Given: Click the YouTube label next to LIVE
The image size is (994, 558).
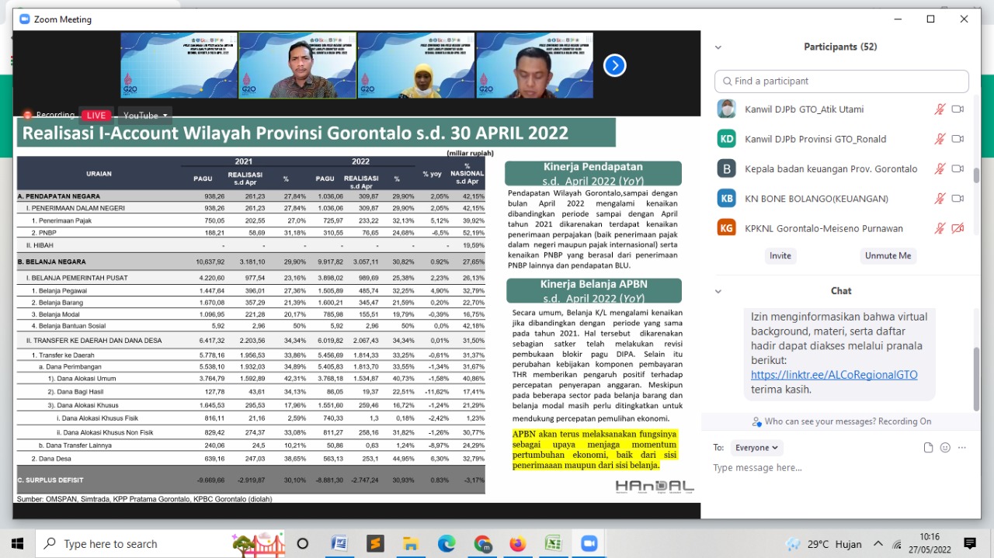Looking at the screenshot, I should point(142,115).
